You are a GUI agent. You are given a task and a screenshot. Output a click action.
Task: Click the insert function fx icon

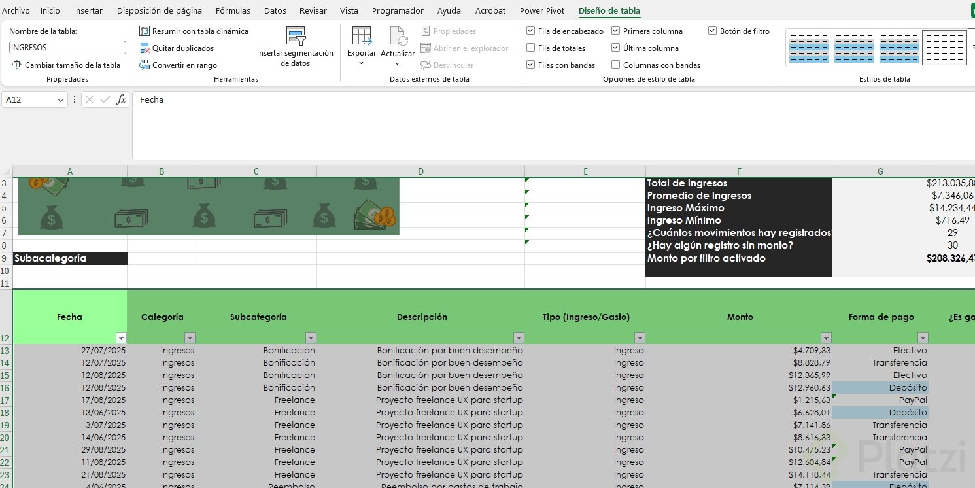coord(121,99)
